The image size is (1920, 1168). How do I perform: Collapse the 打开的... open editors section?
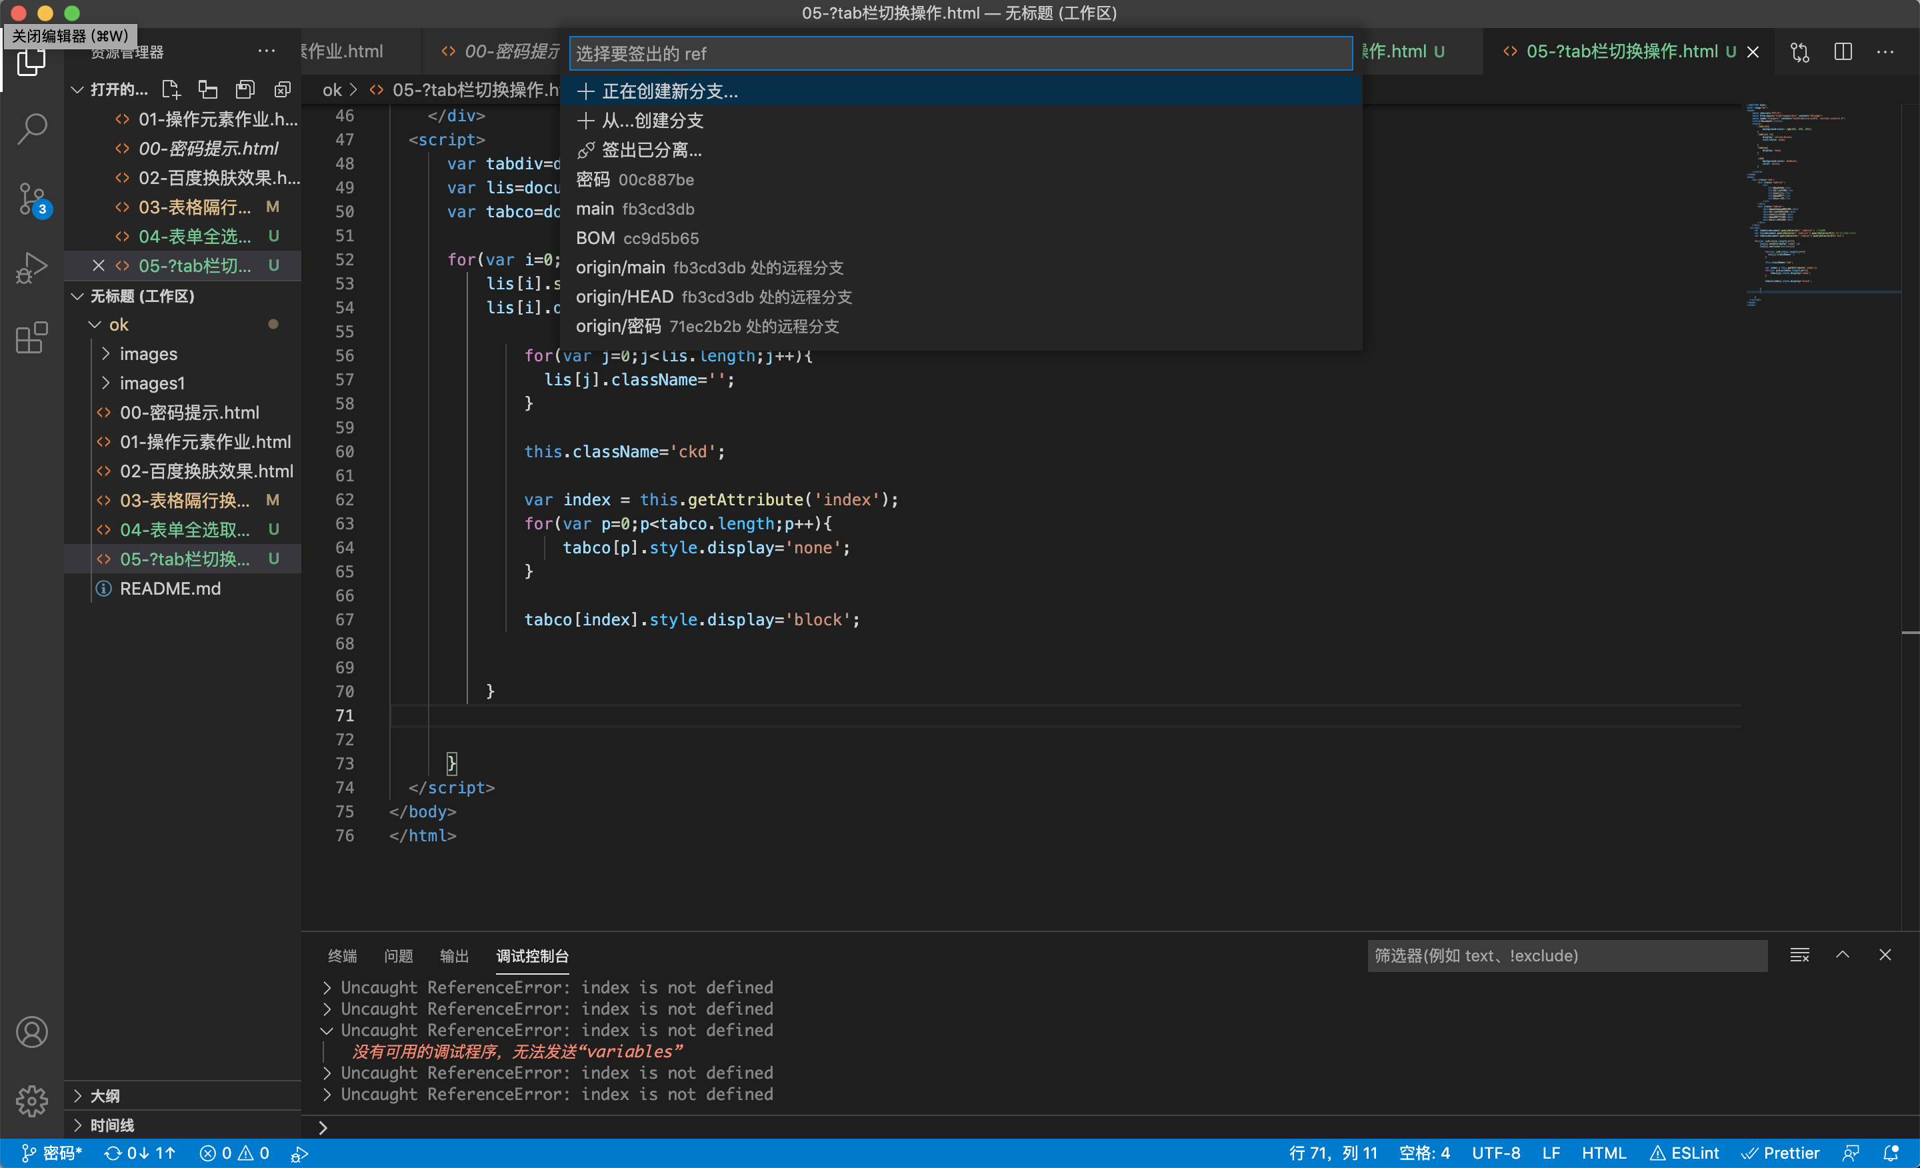point(77,89)
